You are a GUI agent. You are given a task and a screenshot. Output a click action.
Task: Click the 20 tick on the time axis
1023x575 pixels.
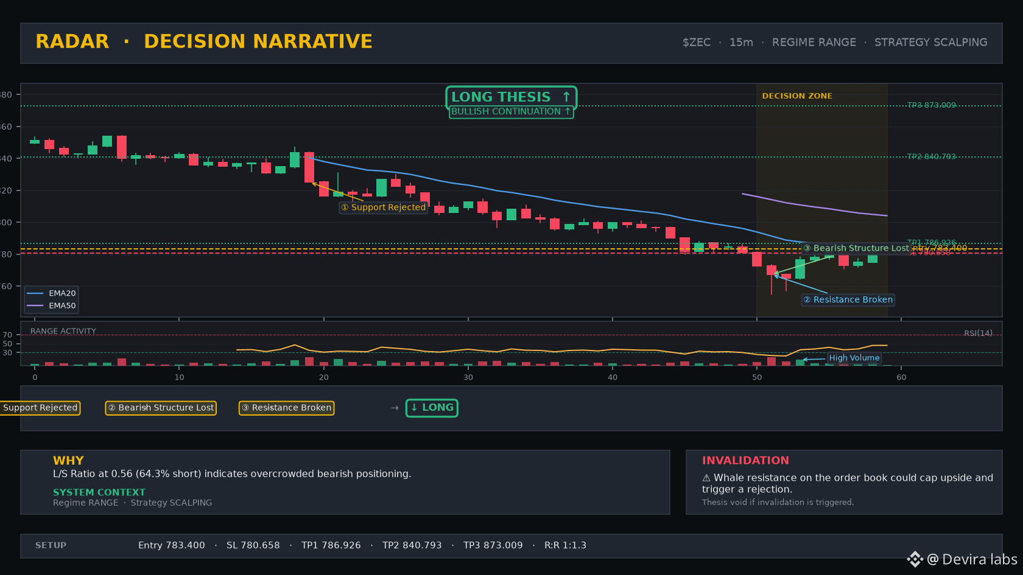[324, 377]
